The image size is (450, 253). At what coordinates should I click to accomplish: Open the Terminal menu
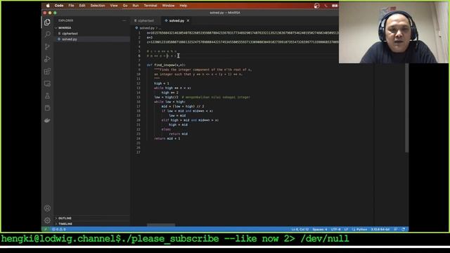click(150, 6)
